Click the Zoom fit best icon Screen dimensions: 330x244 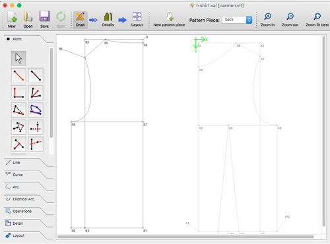(x=317, y=20)
